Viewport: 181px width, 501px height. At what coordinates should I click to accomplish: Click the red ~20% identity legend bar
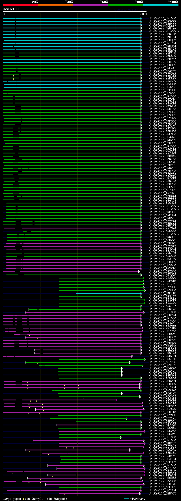(20, 5)
